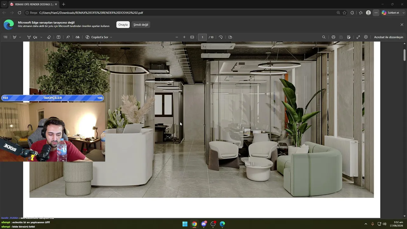The image size is (407, 229).
Task: Click the PDF vertical scrollbar thumb
Action: pos(404,55)
